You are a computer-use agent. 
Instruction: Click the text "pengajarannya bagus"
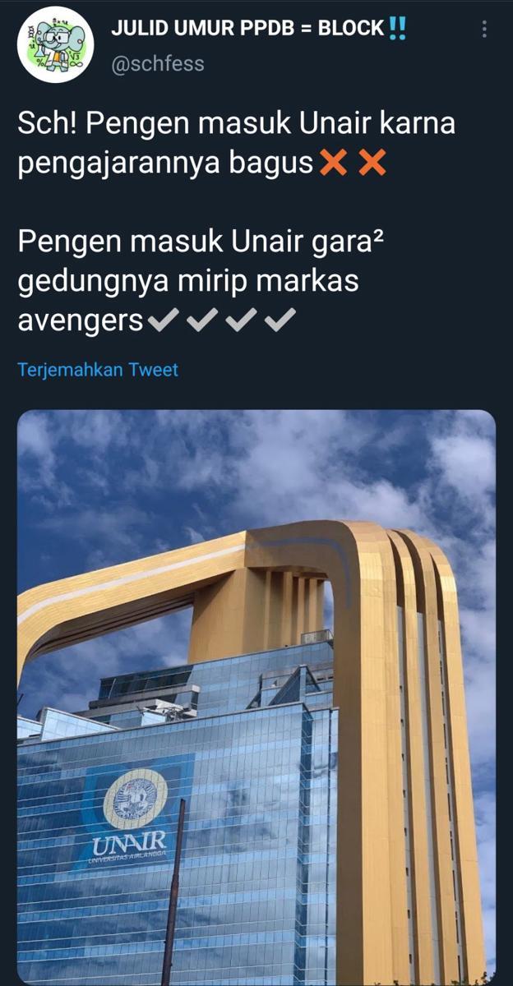[x=166, y=165]
